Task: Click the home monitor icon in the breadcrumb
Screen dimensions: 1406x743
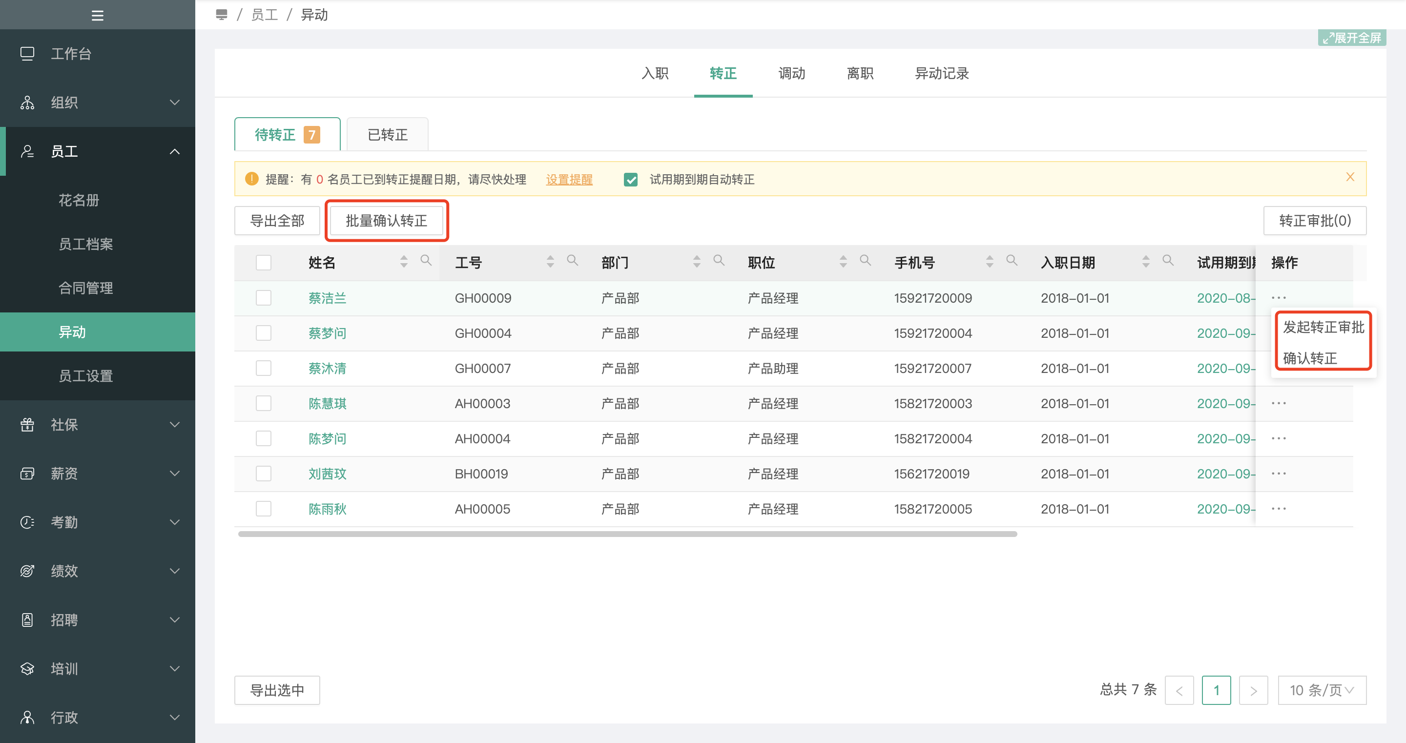Action: pyautogui.click(x=221, y=15)
